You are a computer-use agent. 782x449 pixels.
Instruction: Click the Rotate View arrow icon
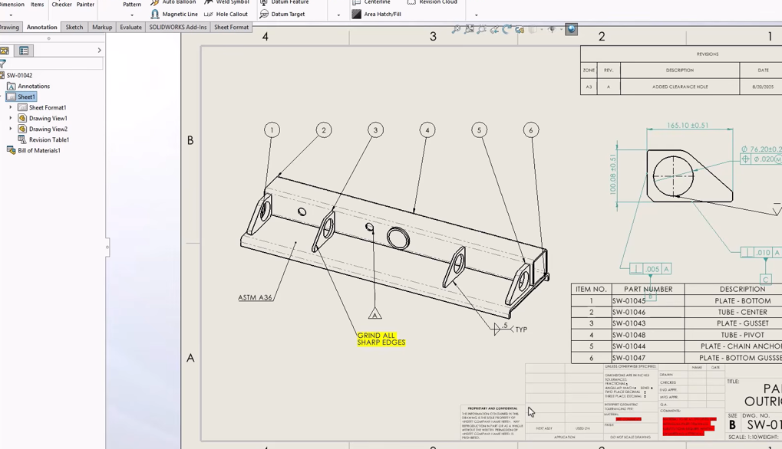coord(506,29)
